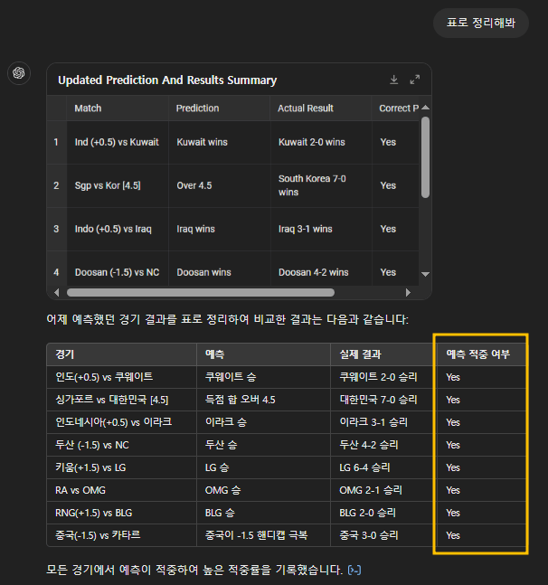
Task: Select cell Doosan (-1.5) vs NC
Action: click(x=118, y=269)
